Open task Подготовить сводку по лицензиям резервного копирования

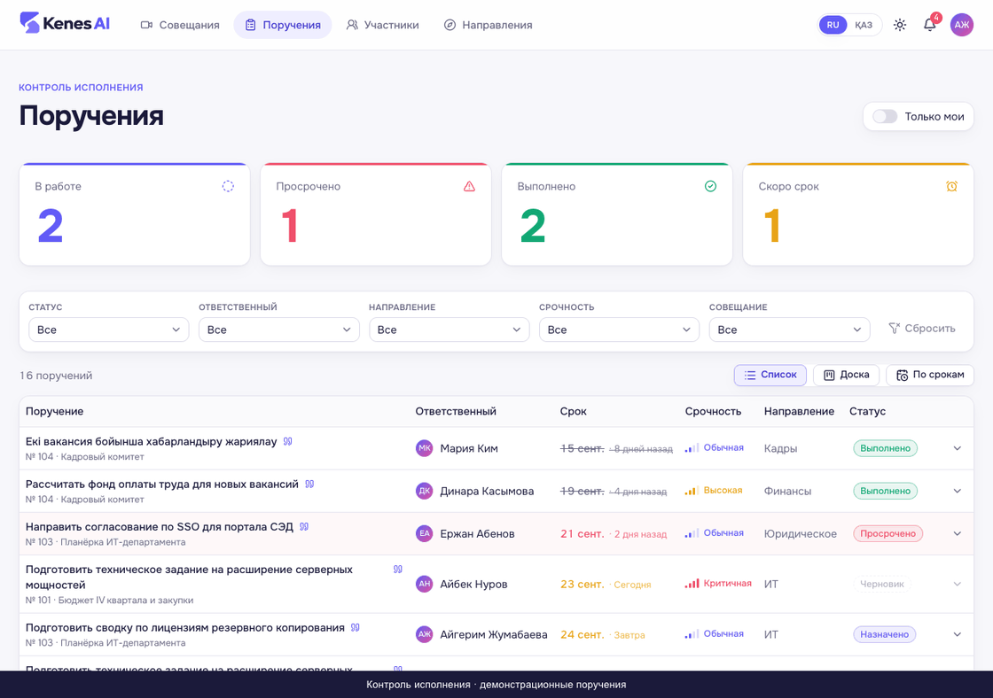185,627
